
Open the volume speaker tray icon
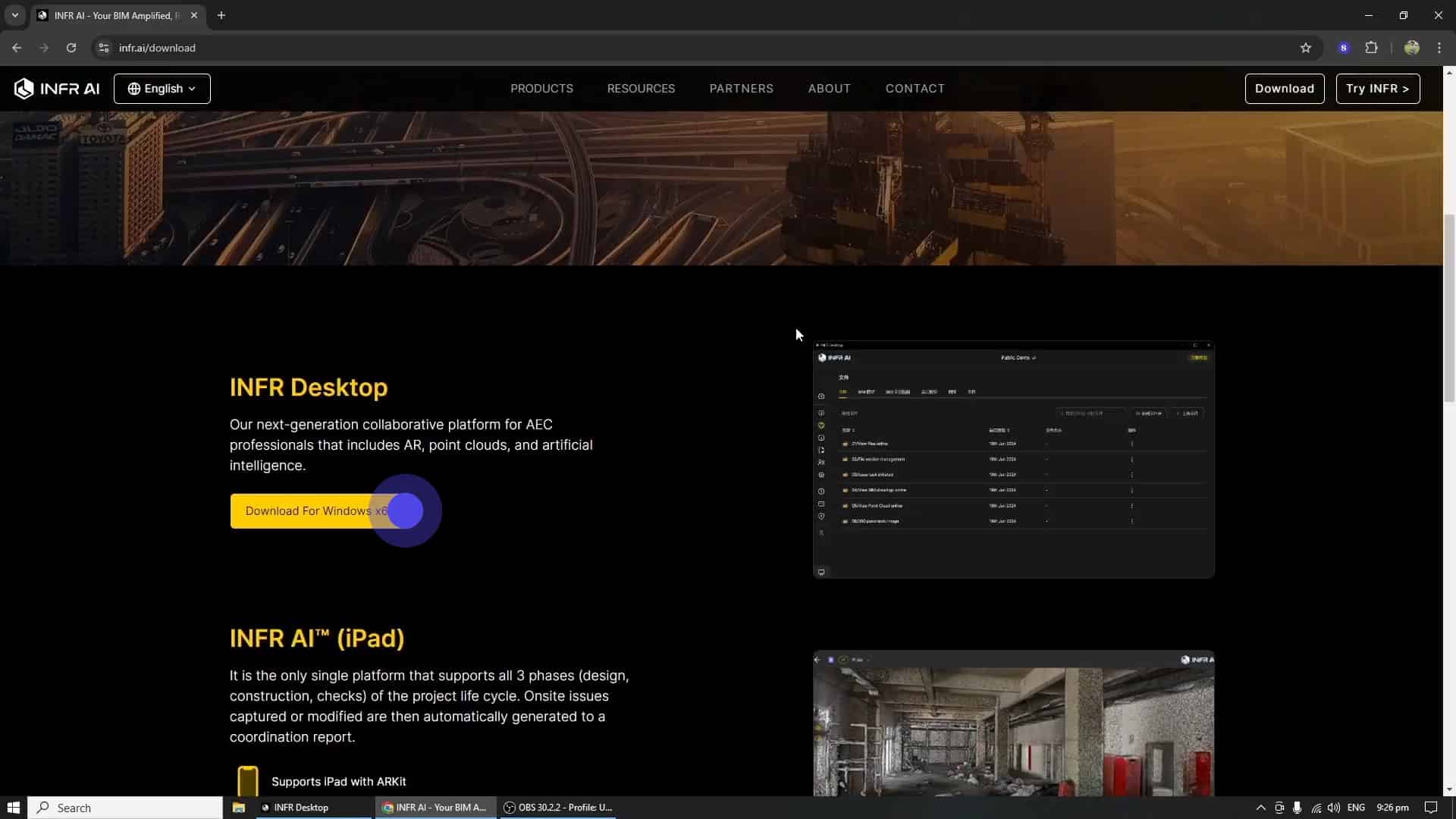[x=1333, y=808]
